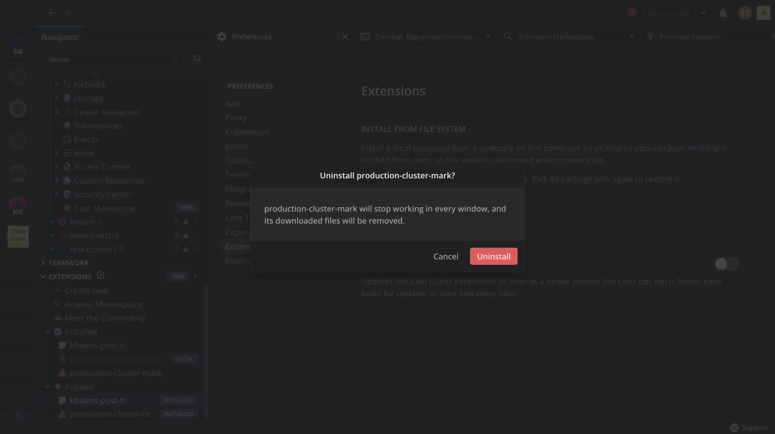Click the diamond icon on Premium Features tab
The image size is (775, 434).
(x=650, y=37)
